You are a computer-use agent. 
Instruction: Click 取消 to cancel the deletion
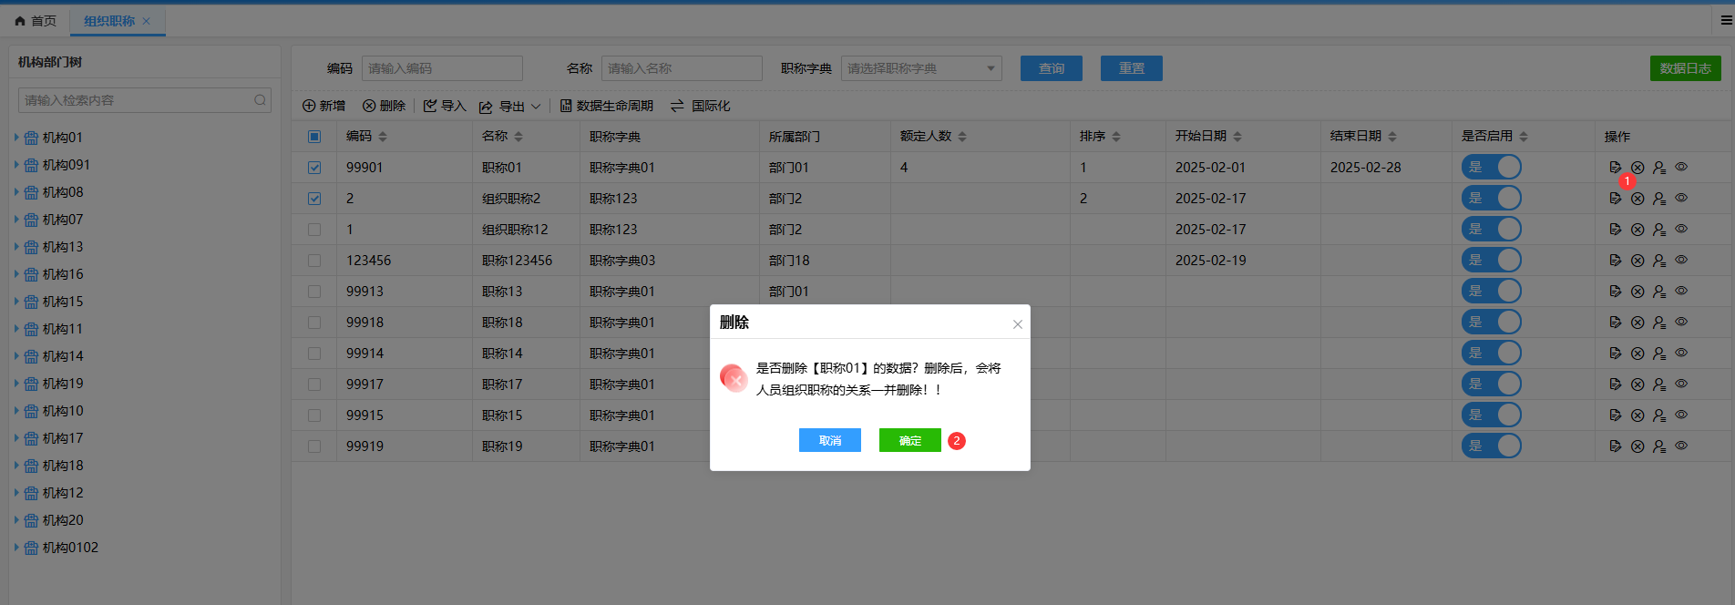click(x=829, y=441)
